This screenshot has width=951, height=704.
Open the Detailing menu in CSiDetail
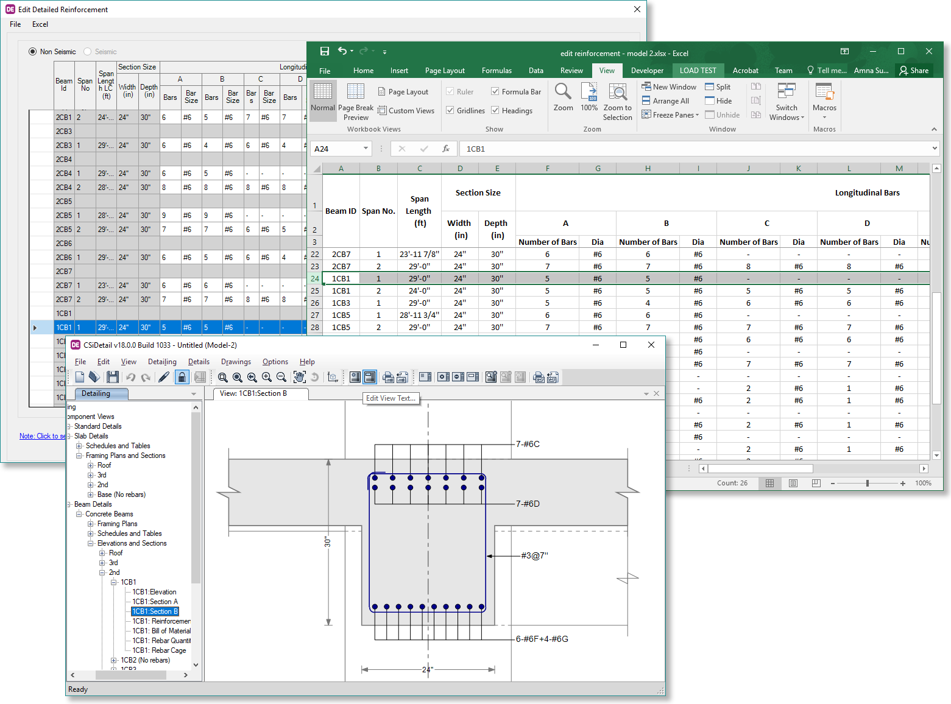162,362
